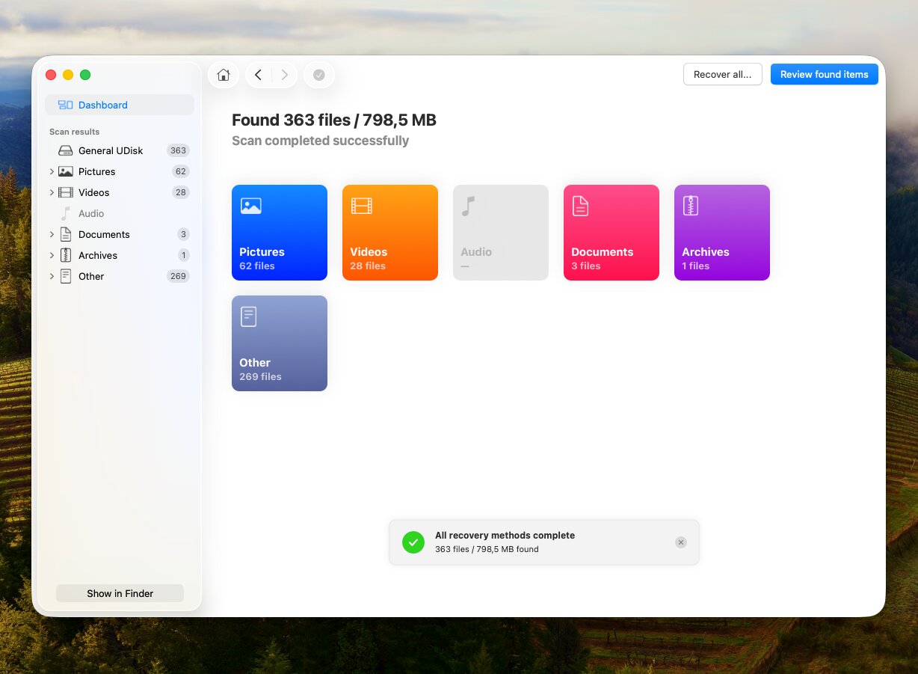Expand the Videos tree row
The image size is (918, 674).
[x=52, y=192]
